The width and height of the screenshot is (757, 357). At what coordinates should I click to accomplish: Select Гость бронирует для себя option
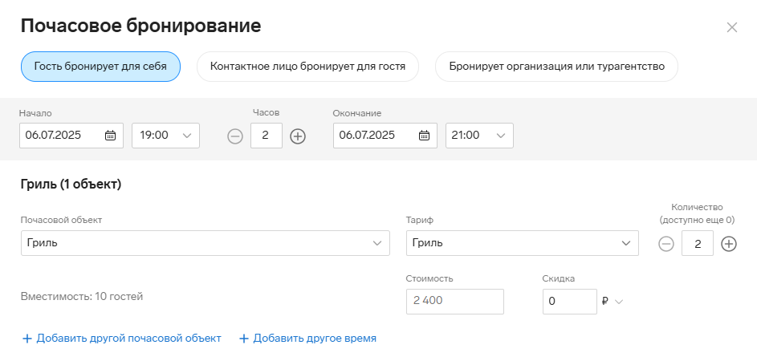(100, 67)
